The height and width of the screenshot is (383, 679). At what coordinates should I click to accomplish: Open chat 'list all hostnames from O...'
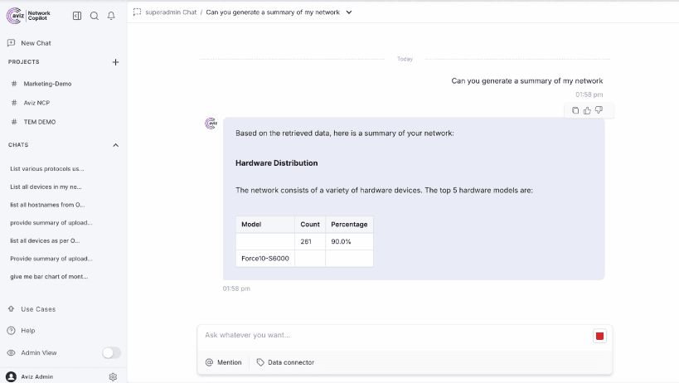click(47, 205)
